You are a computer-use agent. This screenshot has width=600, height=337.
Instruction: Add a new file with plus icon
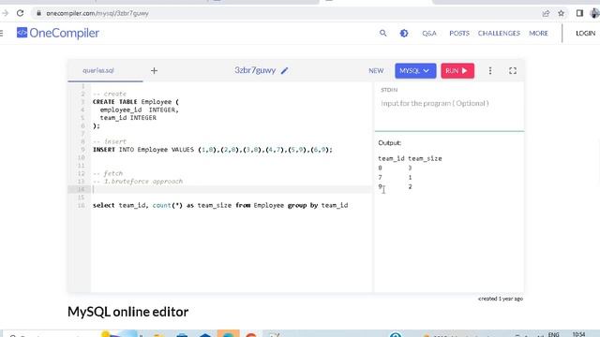(x=154, y=71)
